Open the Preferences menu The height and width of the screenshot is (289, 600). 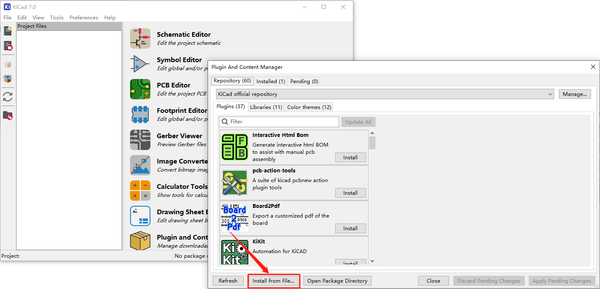84,17
